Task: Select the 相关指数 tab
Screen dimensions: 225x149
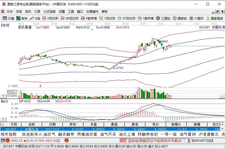Action: click(9, 134)
